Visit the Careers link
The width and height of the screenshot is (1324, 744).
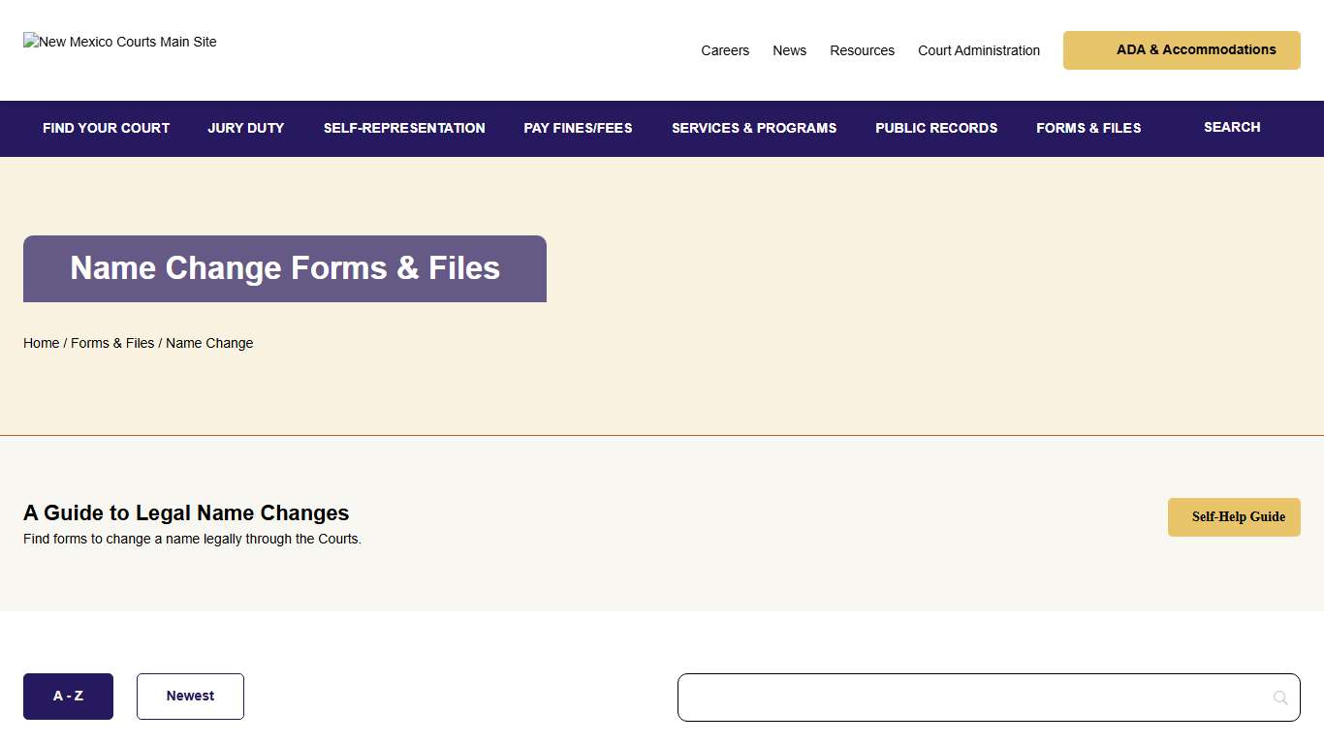725,50
